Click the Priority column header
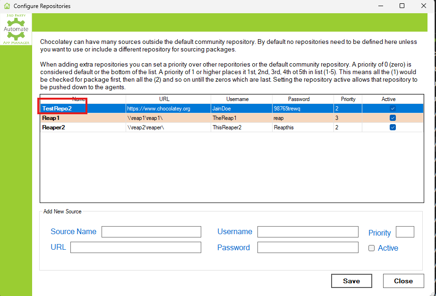The width and height of the screenshot is (436, 296). (x=348, y=99)
